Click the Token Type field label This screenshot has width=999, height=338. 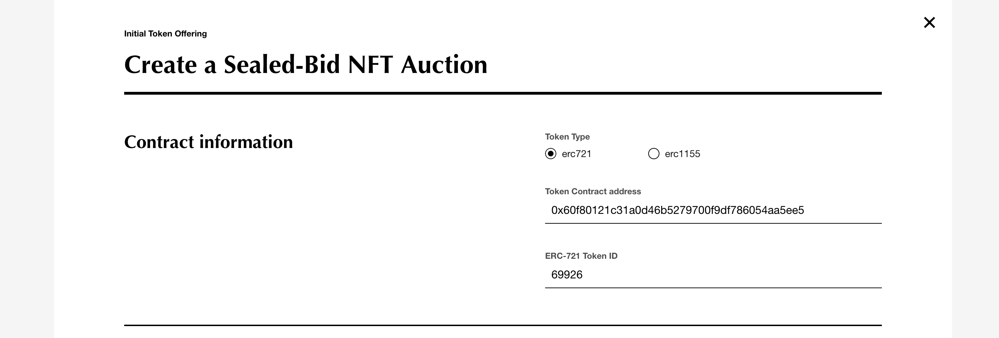click(567, 137)
